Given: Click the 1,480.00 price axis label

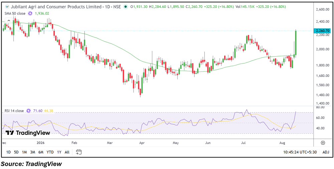Looking at the screenshot, I should click(x=323, y=95).
